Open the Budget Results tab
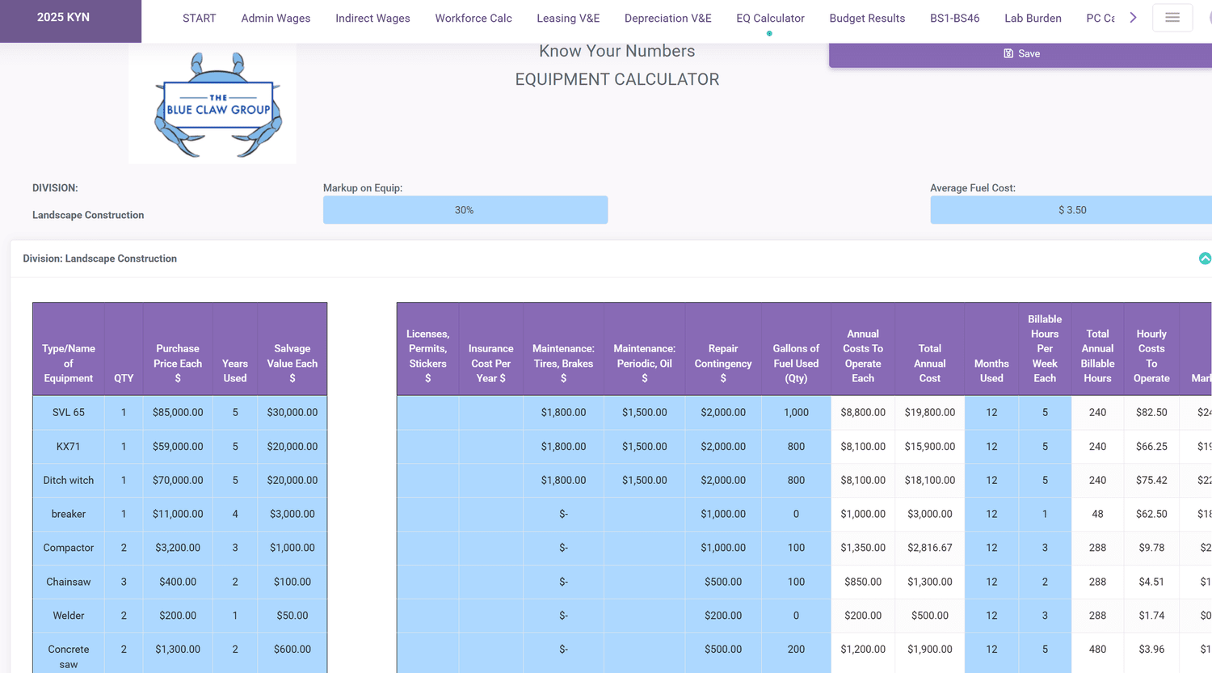Viewport: 1212px width, 673px height. pyautogui.click(x=867, y=19)
